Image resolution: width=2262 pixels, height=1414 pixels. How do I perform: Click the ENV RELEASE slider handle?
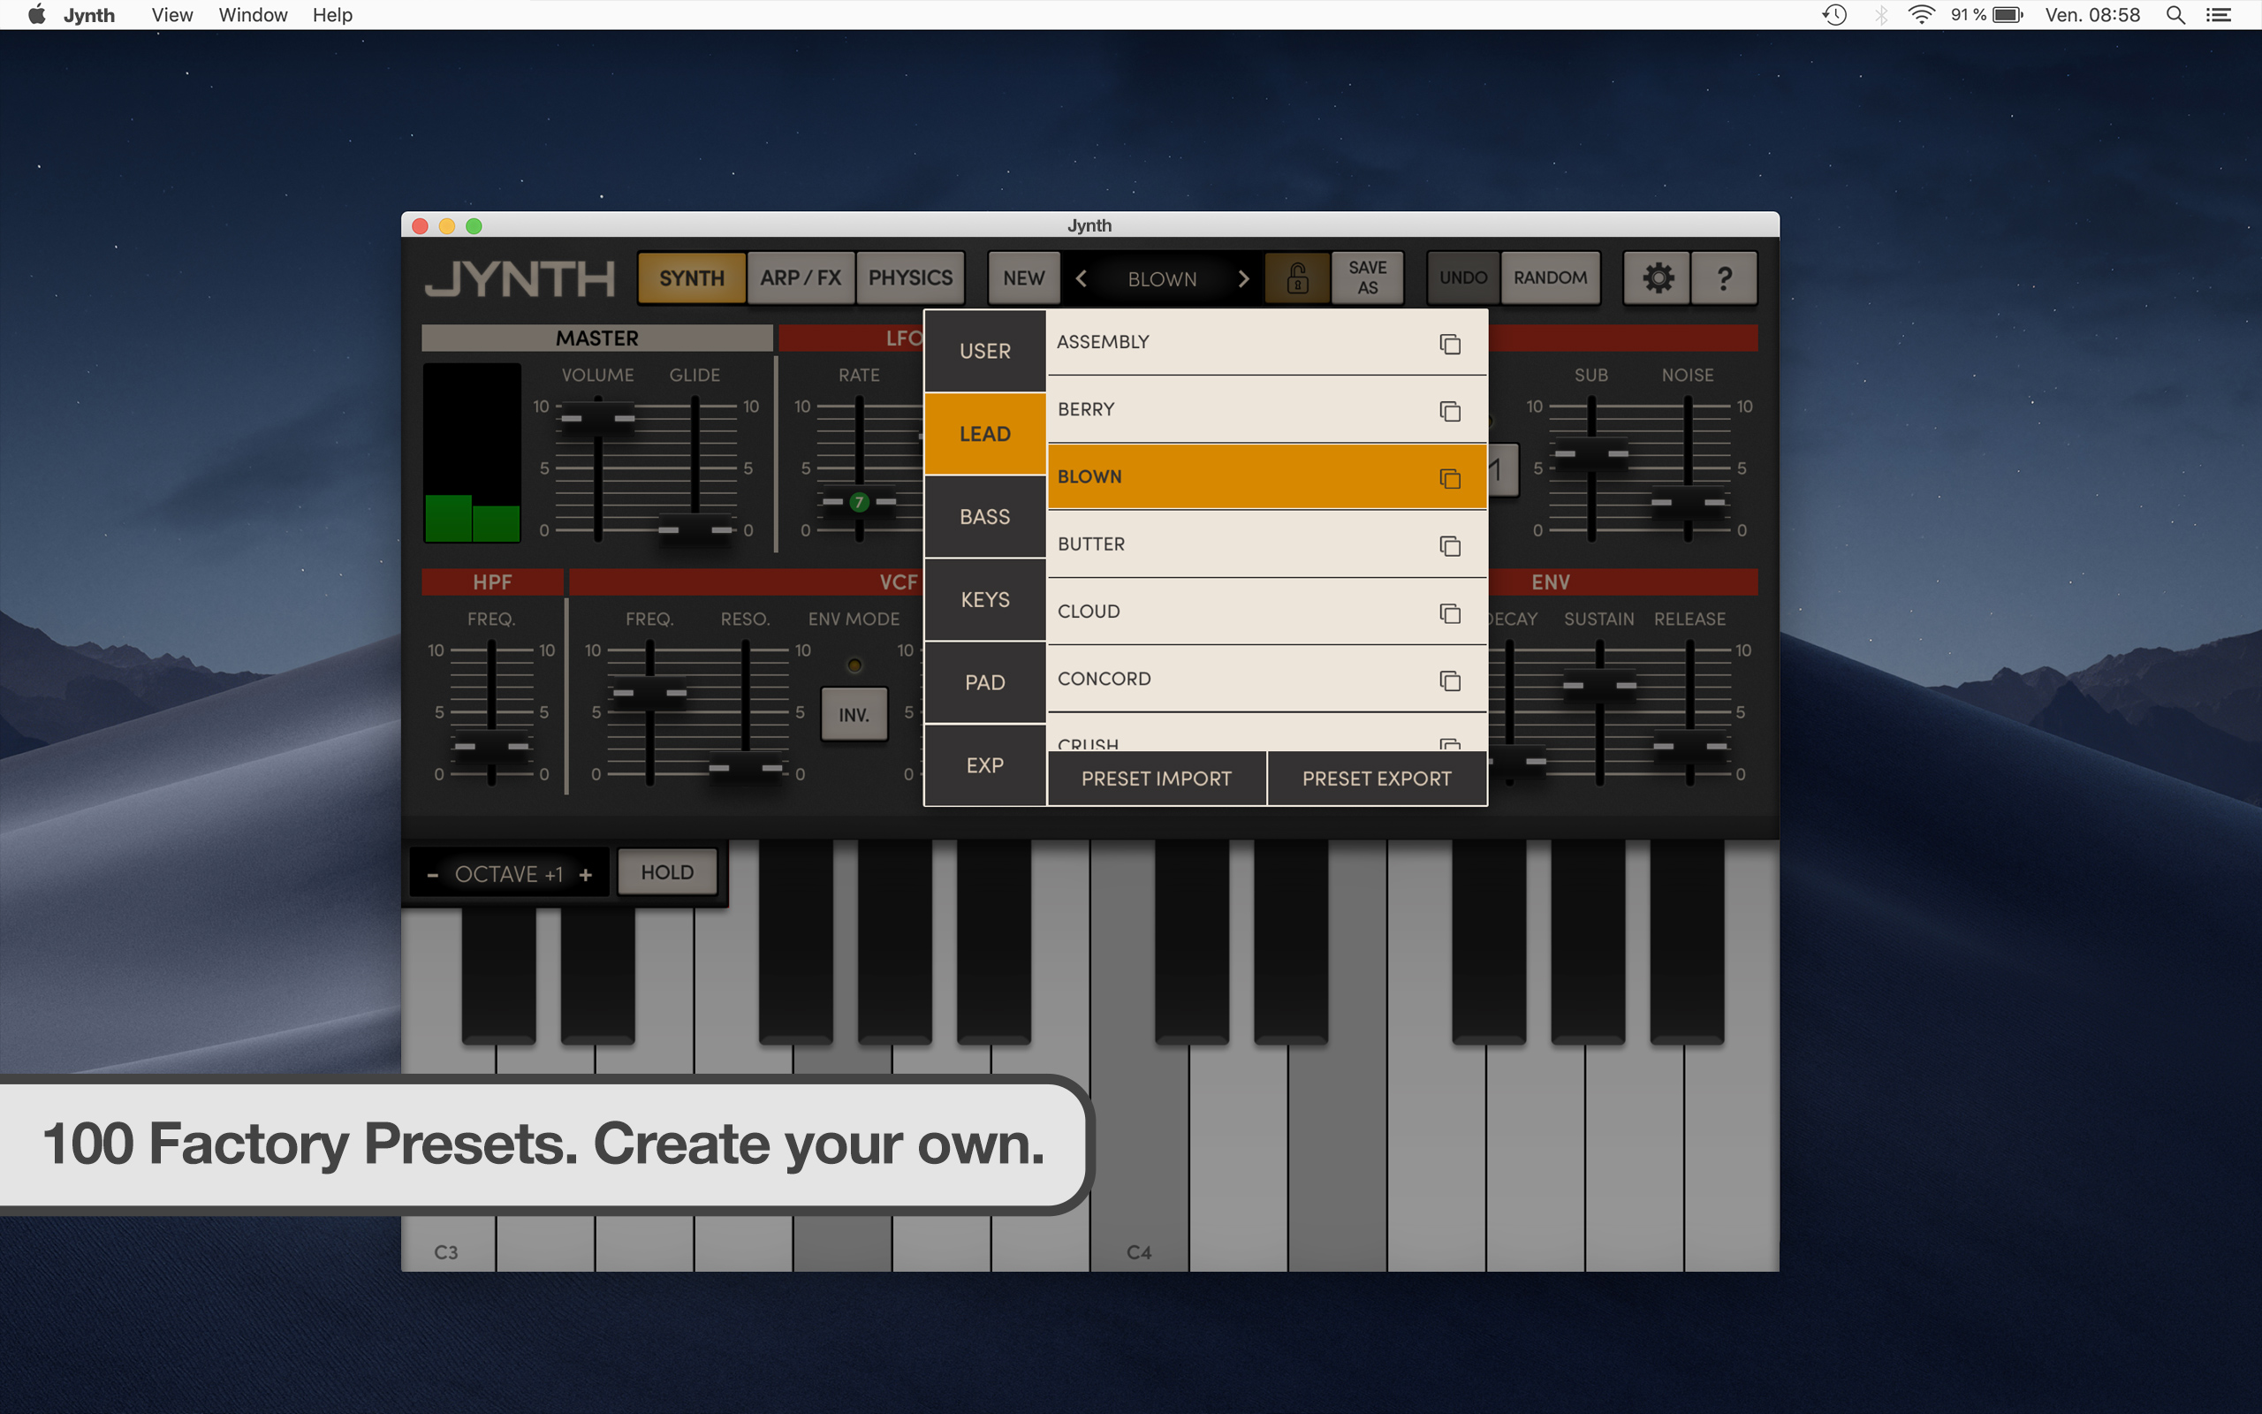tap(1690, 746)
